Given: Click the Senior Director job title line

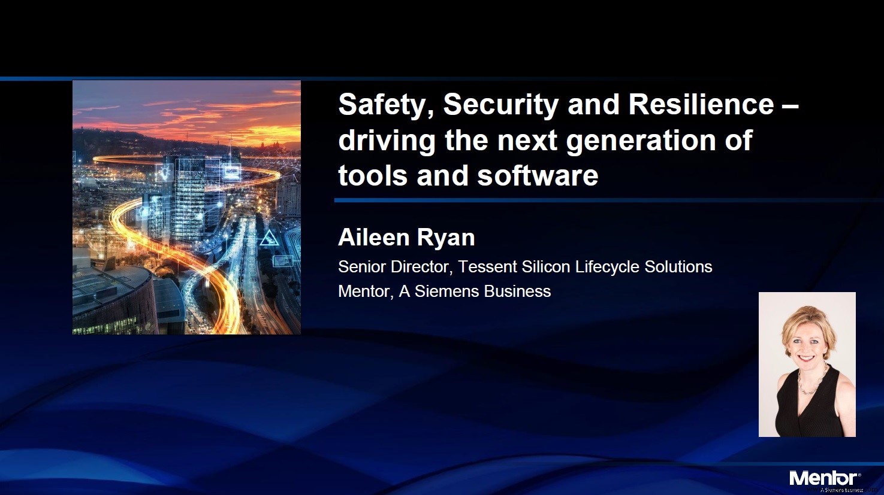Looking at the screenshot, I should pos(524,266).
